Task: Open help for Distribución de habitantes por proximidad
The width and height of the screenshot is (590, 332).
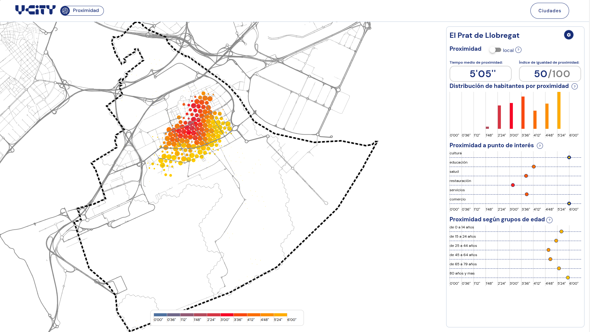Action: (575, 86)
